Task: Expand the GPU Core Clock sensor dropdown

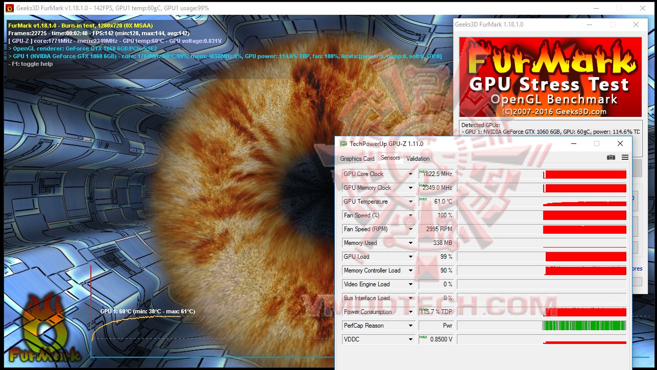Action: [411, 174]
